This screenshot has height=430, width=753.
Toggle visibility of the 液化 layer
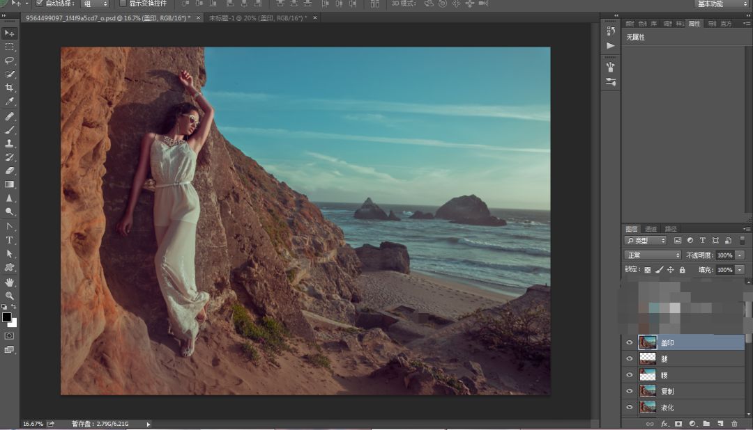point(630,408)
